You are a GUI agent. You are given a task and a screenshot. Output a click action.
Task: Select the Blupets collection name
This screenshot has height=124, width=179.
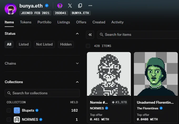pos(28,110)
